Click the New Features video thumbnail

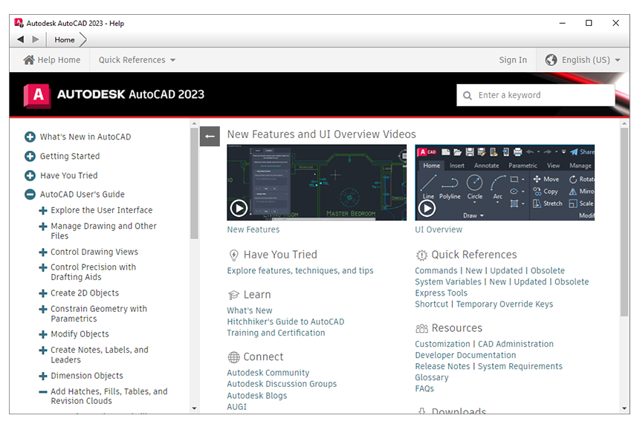pos(317,183)
